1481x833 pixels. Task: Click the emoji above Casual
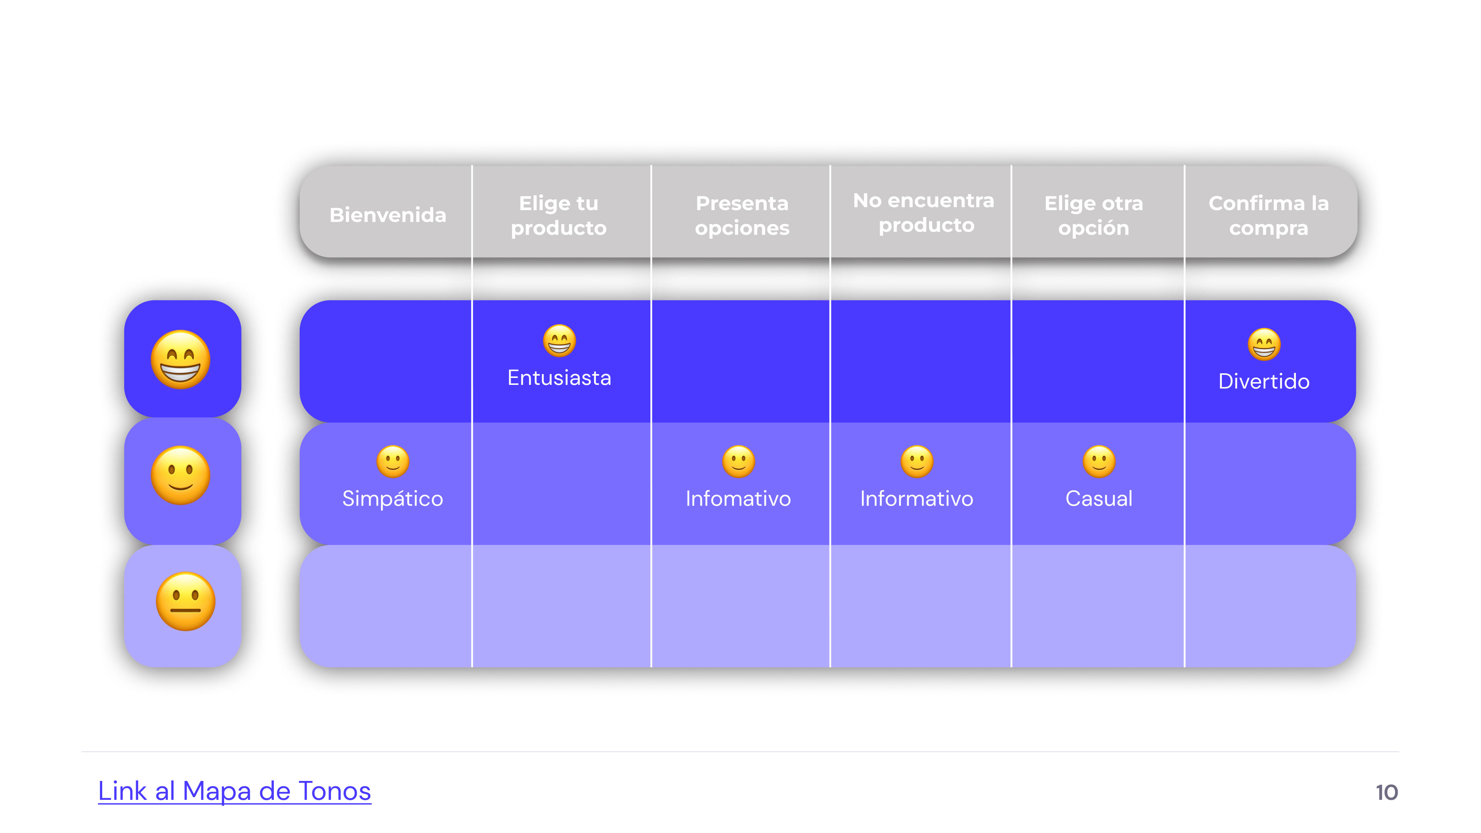coord(1099,461)
